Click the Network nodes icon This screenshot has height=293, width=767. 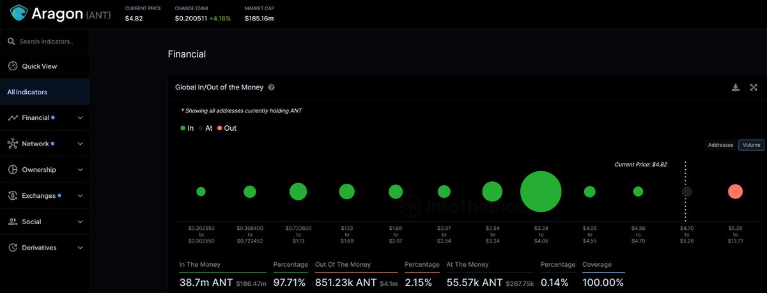pyautogui.click(x=13, y=144)
